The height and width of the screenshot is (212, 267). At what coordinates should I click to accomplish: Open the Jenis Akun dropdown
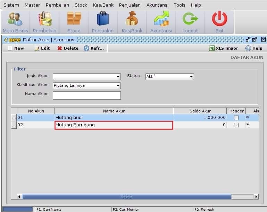tap(87, 77)
